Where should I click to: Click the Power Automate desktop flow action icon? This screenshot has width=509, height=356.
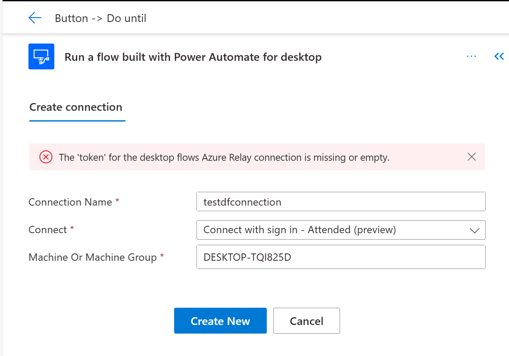click(x=41, y=56)
